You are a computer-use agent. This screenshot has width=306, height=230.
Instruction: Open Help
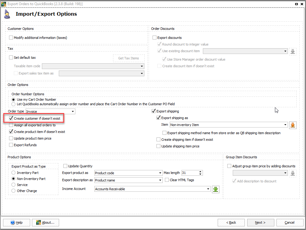coord(17,222)
